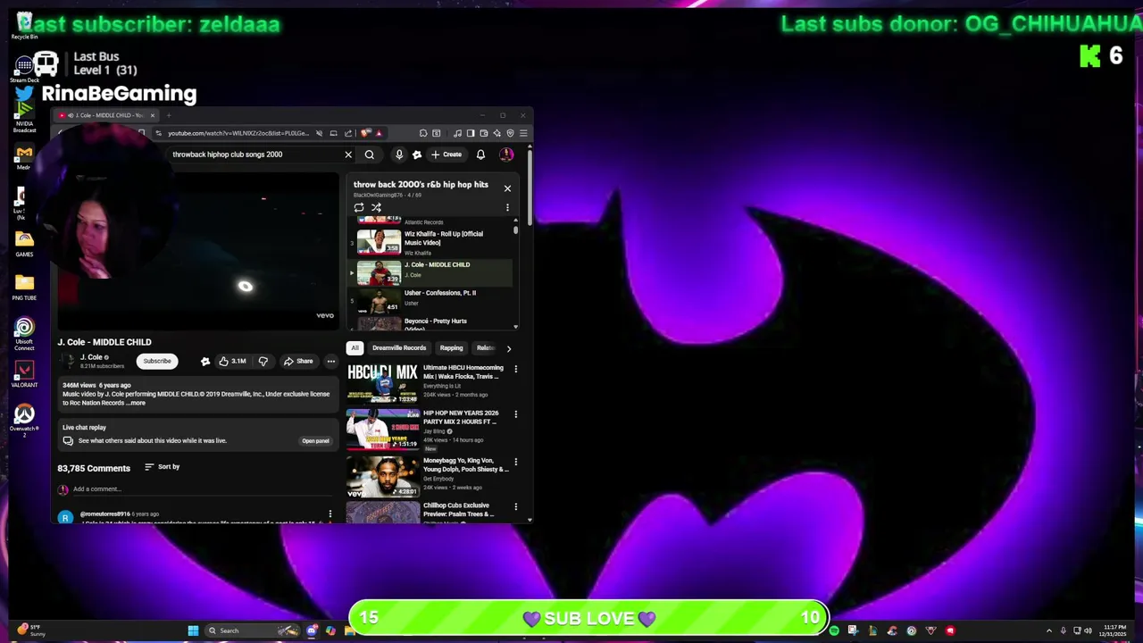
Task: Select the Rapping filter chip
Action: click(x=451, y=348)
